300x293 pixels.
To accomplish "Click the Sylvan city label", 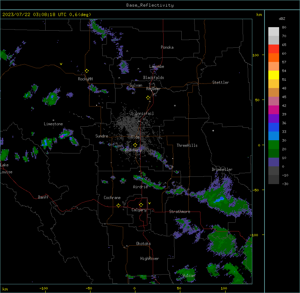I will 136,85.
